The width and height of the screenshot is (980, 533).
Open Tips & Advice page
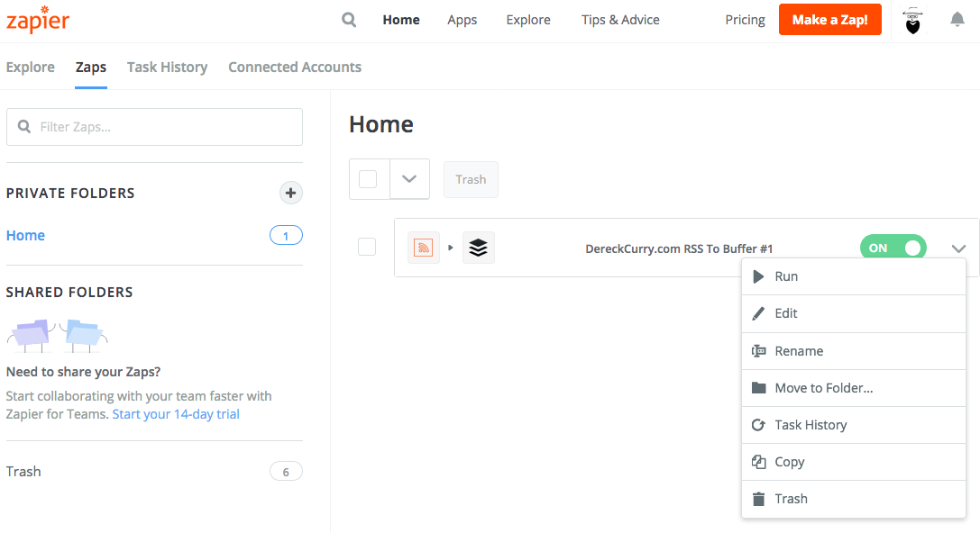click(x=620, y=20)
